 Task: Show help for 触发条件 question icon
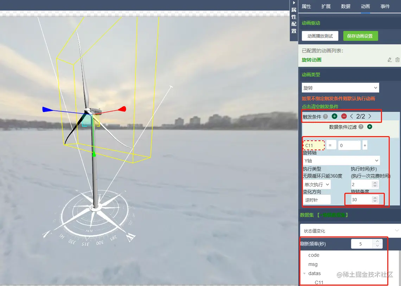325,116
